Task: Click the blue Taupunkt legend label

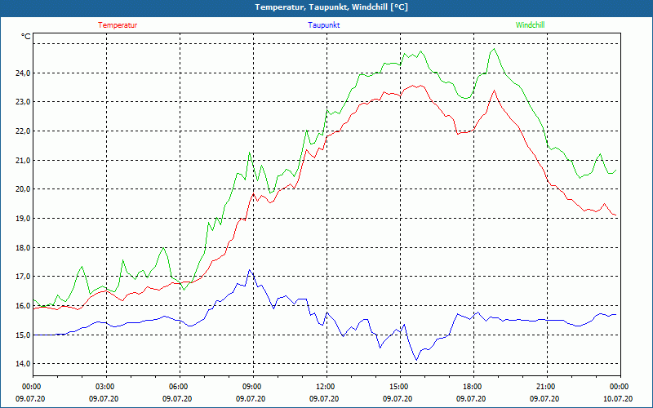Action: coord(323,25)
